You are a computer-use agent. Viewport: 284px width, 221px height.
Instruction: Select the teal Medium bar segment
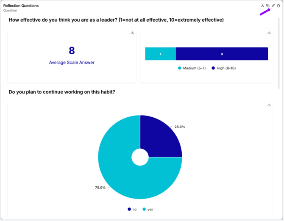pyautogui.click(x=161, y=54)
